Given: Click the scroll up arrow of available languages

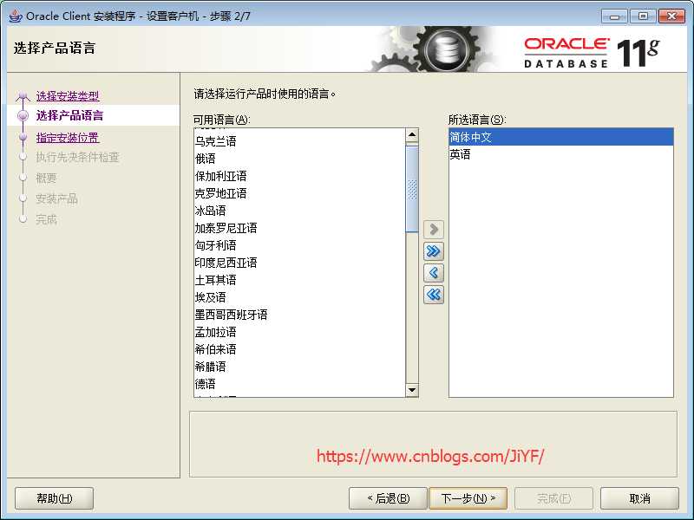Looking at the screenshot, I should tap(412, 135).
